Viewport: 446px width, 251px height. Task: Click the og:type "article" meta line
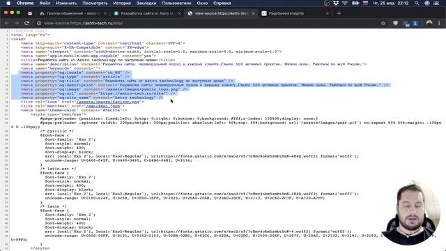point(75,77)
